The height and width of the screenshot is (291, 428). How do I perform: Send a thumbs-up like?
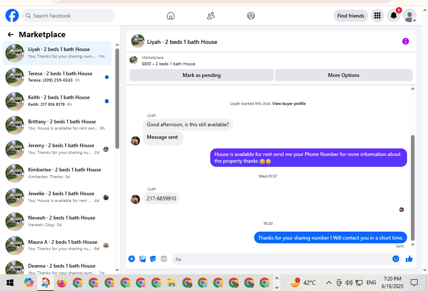[x=409, y=259]
